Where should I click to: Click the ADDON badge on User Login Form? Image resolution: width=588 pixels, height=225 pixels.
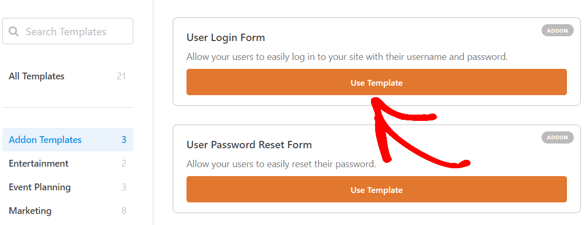tap(557, 30)
